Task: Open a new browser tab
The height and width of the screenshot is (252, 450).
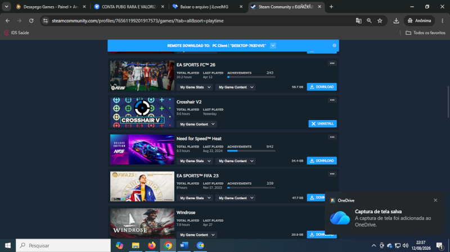Action: 331,7
